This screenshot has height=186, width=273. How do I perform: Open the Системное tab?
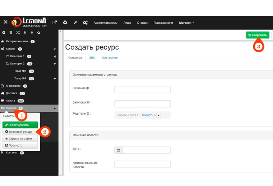(110, 58)
